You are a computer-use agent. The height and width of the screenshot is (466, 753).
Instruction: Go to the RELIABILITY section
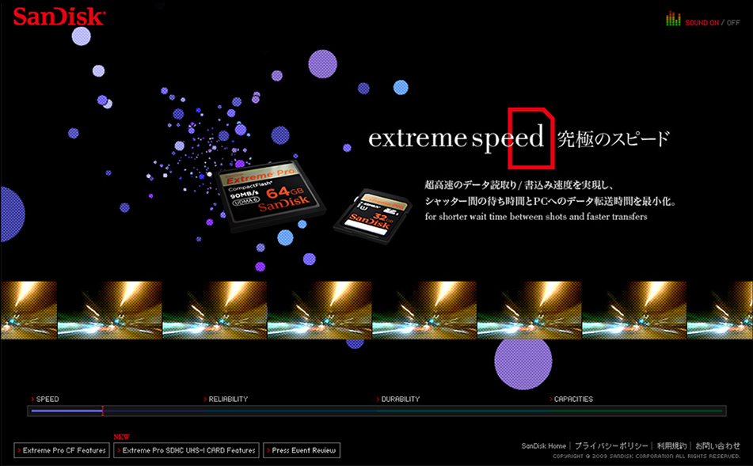tap(228, 400)
